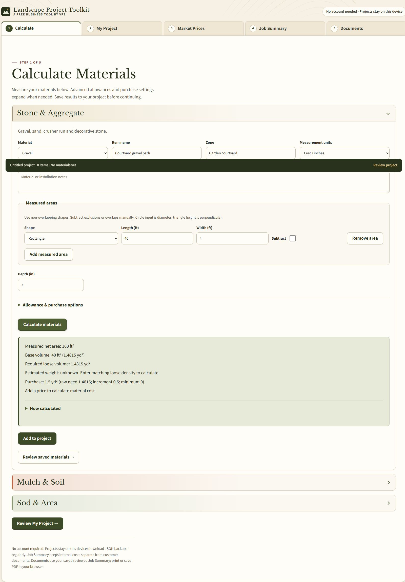
Task: Open the Shape dropdown showing Rectangle
Action: [71, 238]
